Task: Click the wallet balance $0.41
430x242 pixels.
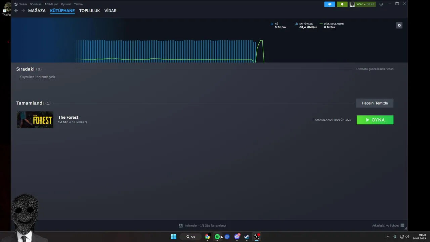Action: coord(370,4)
